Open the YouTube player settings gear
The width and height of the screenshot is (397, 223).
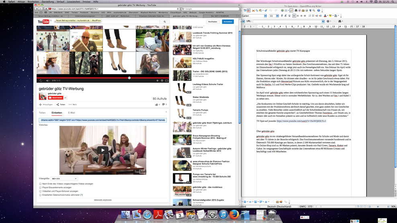tap(162, 81)
